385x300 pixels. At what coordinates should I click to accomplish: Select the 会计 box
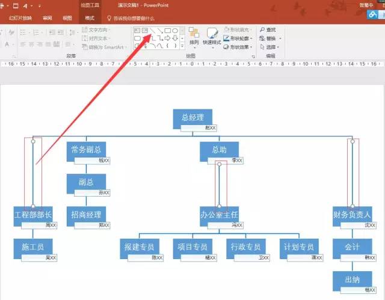(353, 248)
